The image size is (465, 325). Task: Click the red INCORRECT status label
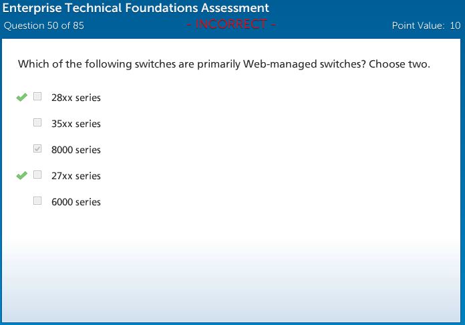click(231, 25)
